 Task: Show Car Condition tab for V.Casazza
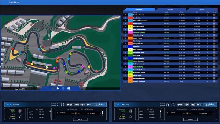point(72,109)
